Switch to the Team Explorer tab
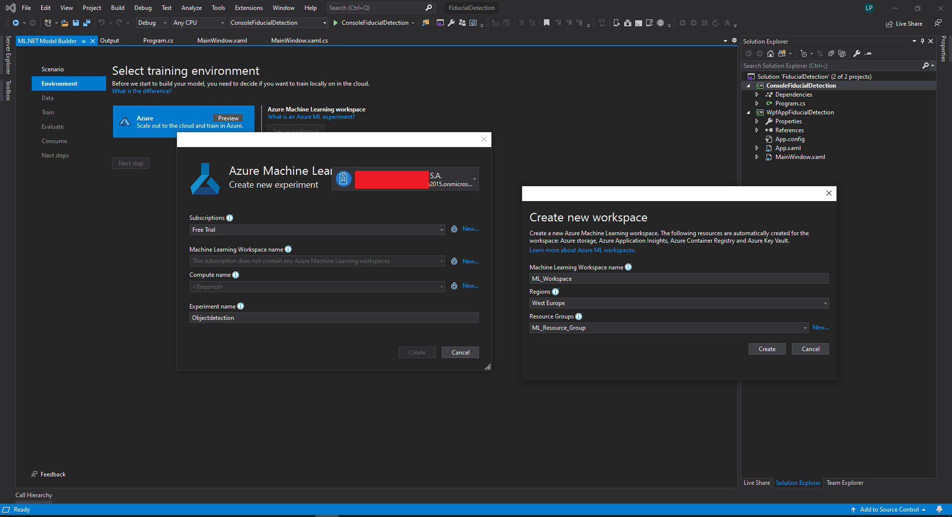Viewport: 952px width, 517px height. point(845,483)
